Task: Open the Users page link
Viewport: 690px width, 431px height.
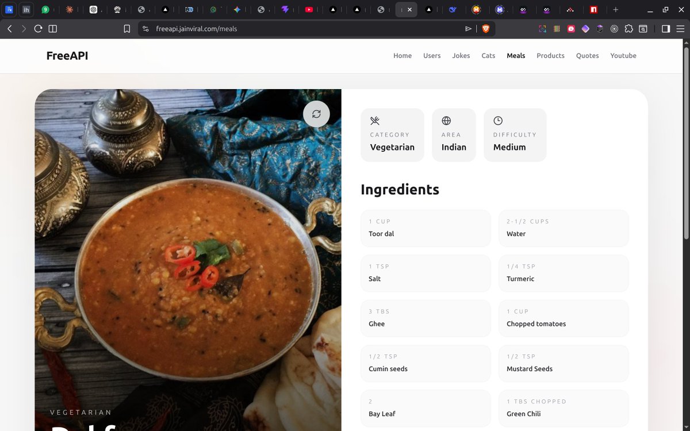Action: click(432, 56)
